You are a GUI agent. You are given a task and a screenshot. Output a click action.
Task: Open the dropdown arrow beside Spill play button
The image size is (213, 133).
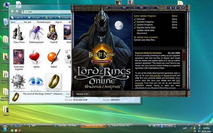click(56, 18)
